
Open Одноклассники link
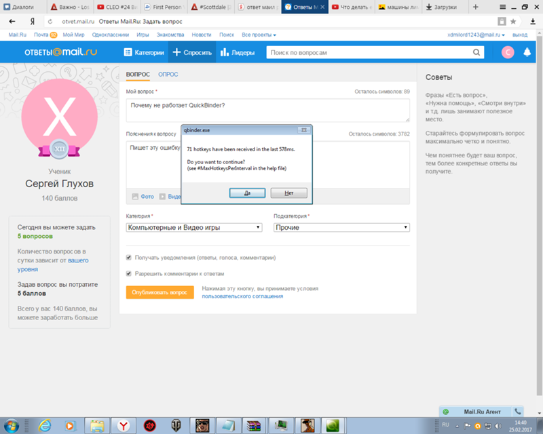click(111, 35)
